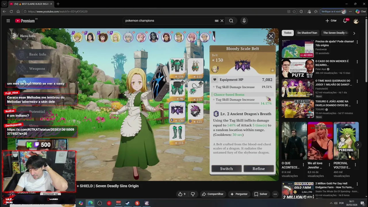Run search with the magnifier button
Screen dimensions: 368x207
(231, 21)
